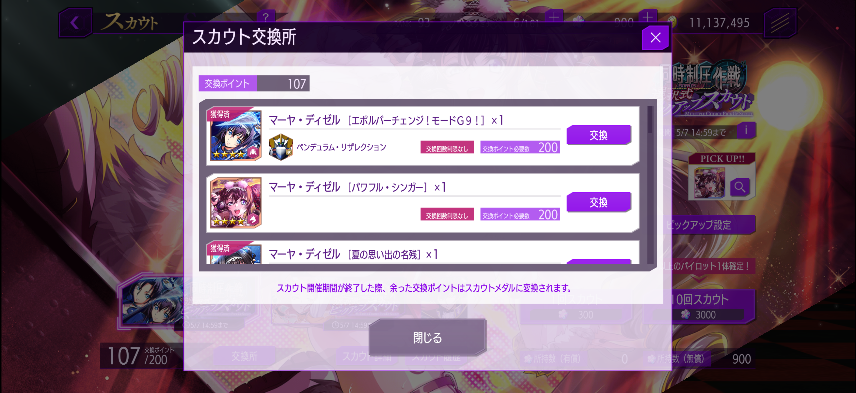This screenshot has width=856, height=393.
Task: Tap the PICK UP magnifier icon
Action: click(x=739, y=187)
